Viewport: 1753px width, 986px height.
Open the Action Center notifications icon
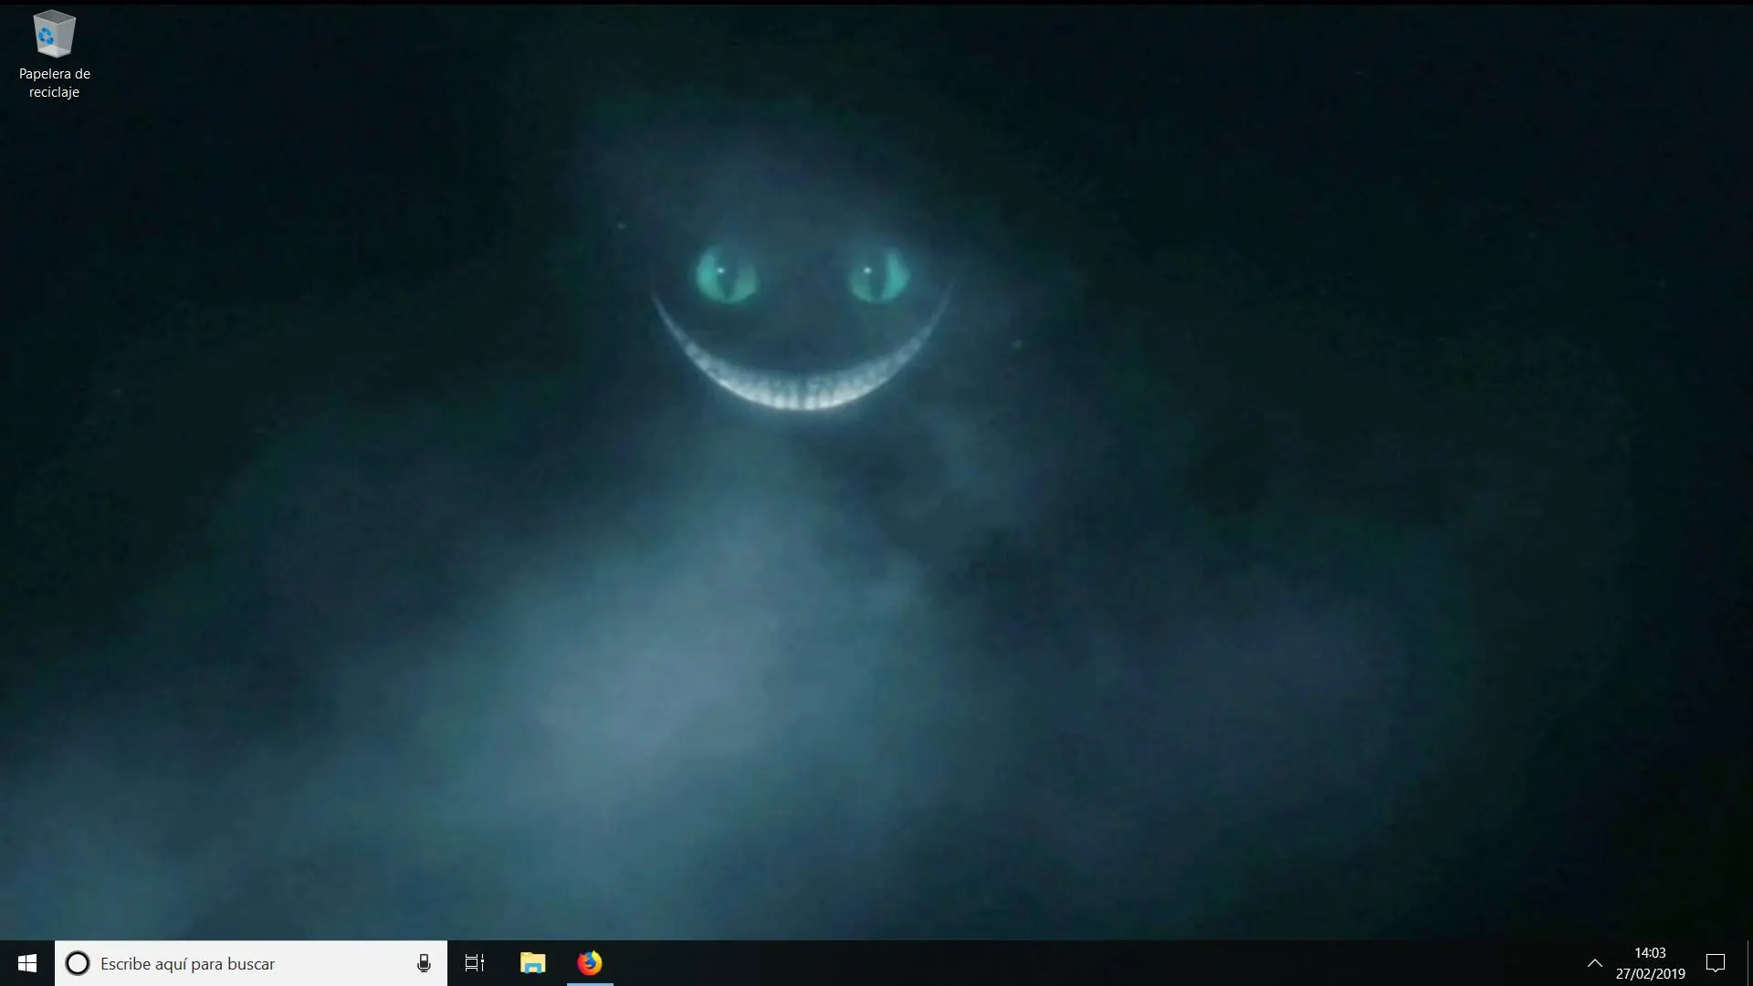point(1716,963)
